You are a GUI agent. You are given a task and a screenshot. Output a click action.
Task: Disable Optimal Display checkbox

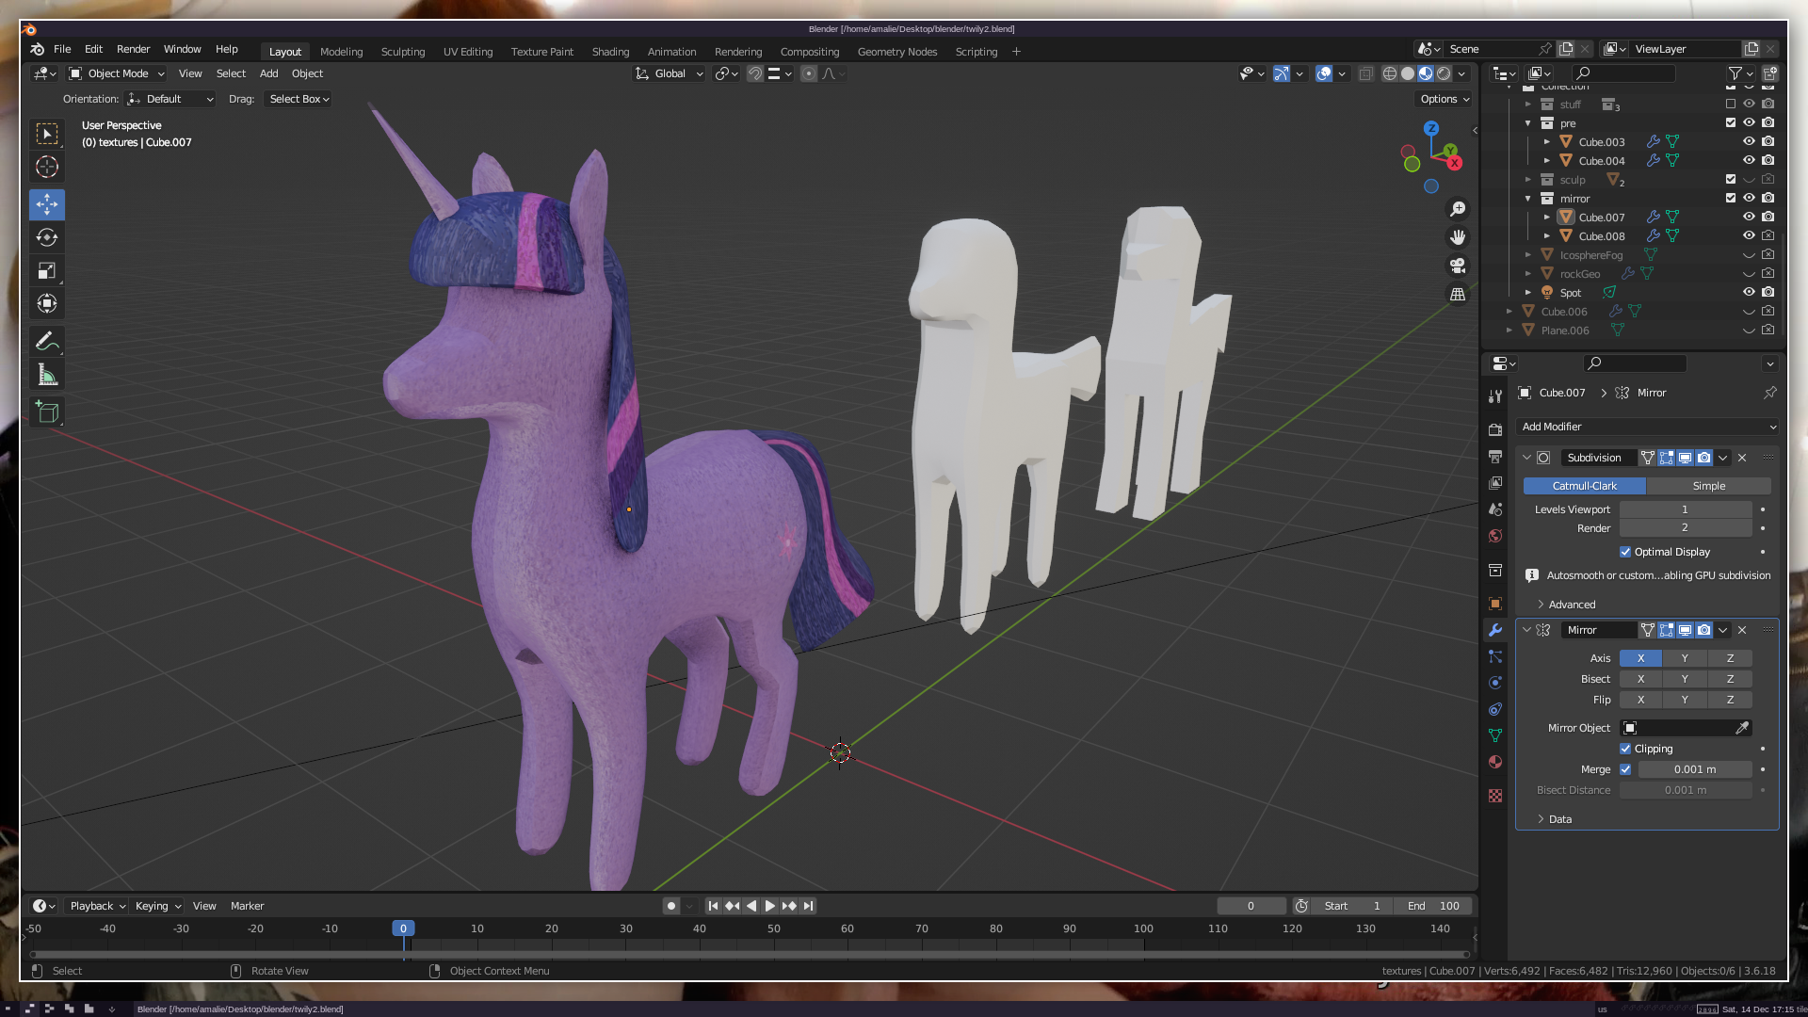click(1625, 552)
